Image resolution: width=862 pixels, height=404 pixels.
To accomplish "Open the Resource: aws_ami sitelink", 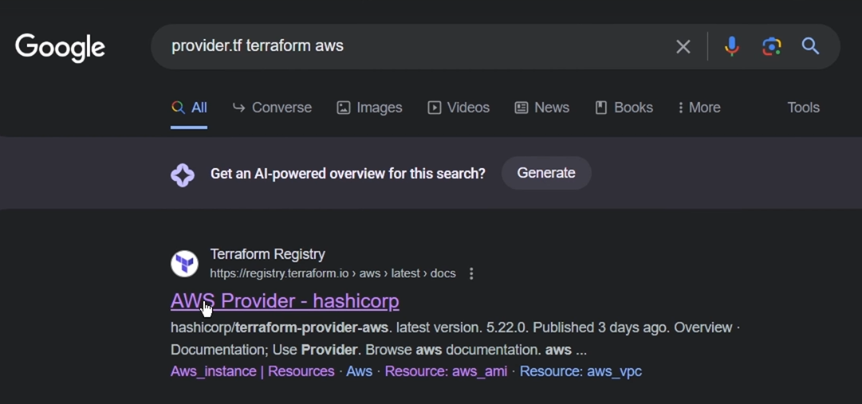I will coord(446,371).
